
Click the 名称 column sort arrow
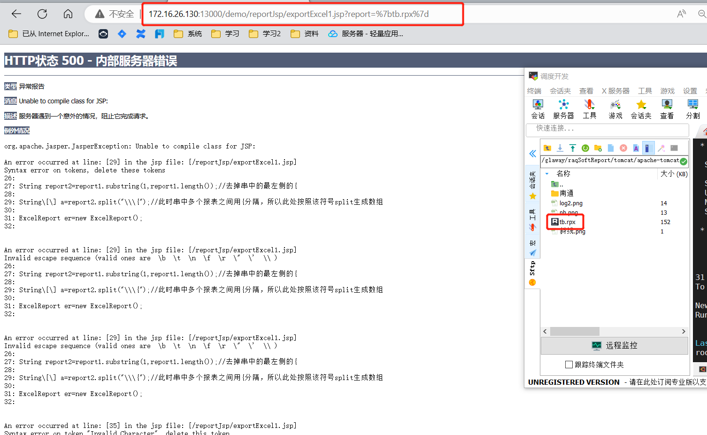pos(547,174)
